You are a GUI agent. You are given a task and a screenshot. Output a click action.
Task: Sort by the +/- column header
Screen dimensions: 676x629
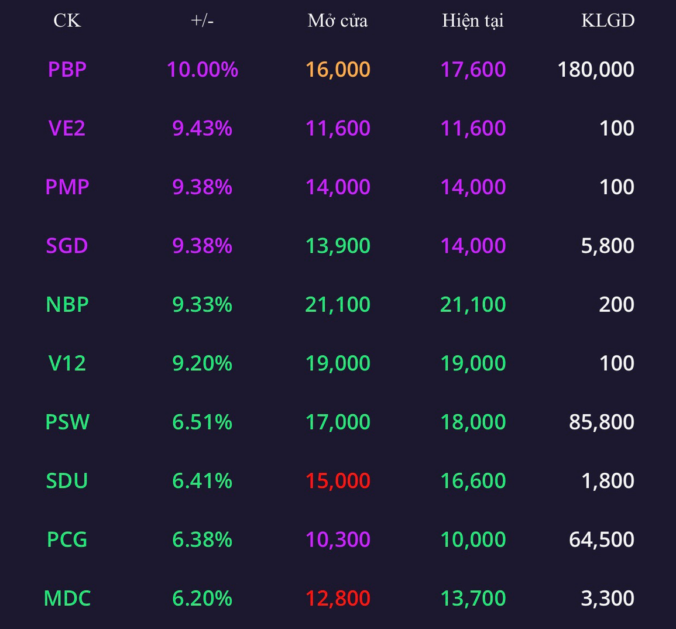pyautogui.click(x=202, y=20)
